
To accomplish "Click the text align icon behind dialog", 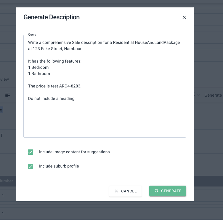I will 8,95.
